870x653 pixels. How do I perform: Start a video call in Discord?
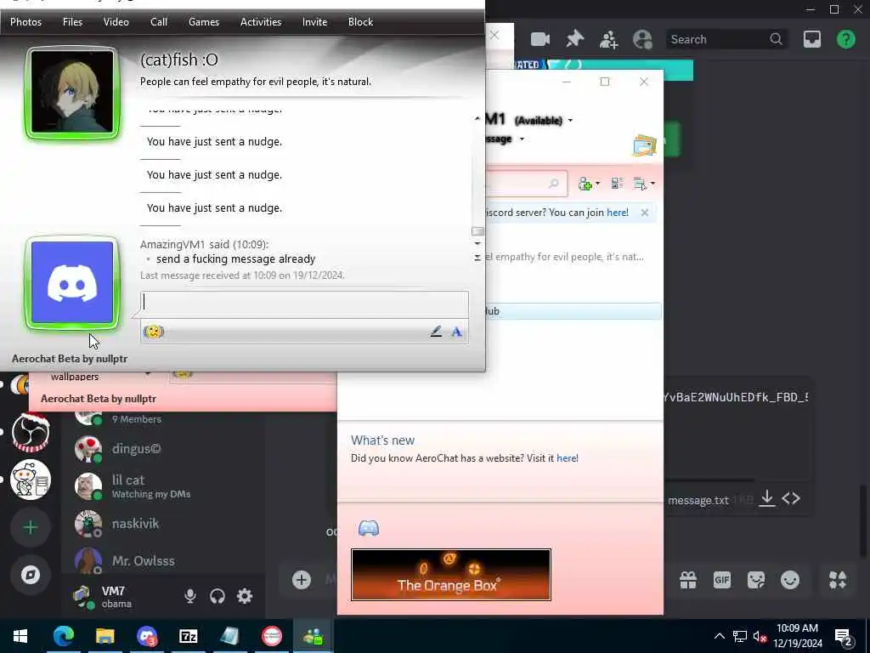[540, 39]
